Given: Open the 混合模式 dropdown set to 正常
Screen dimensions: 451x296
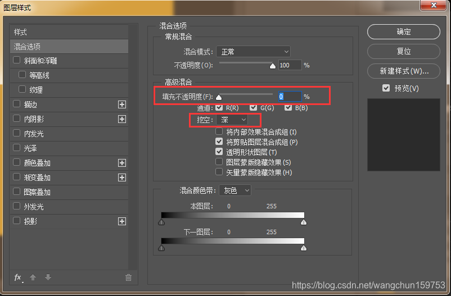Looking at the screenshot, I should (x=253, y=52).
